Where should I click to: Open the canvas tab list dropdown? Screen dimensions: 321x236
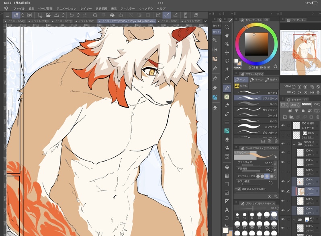205,21
